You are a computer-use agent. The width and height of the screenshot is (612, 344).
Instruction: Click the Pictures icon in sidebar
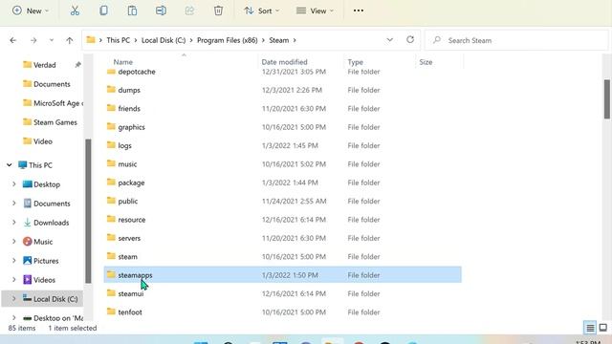pyautogui.click(x=28, y=261)
